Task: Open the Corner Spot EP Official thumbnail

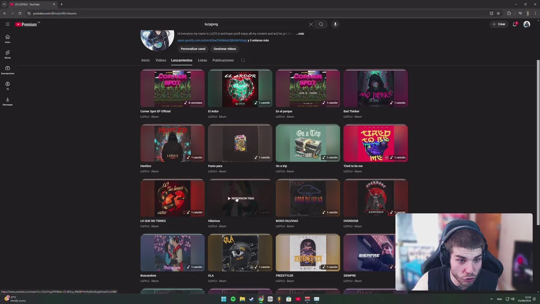Action: (173, 88)
